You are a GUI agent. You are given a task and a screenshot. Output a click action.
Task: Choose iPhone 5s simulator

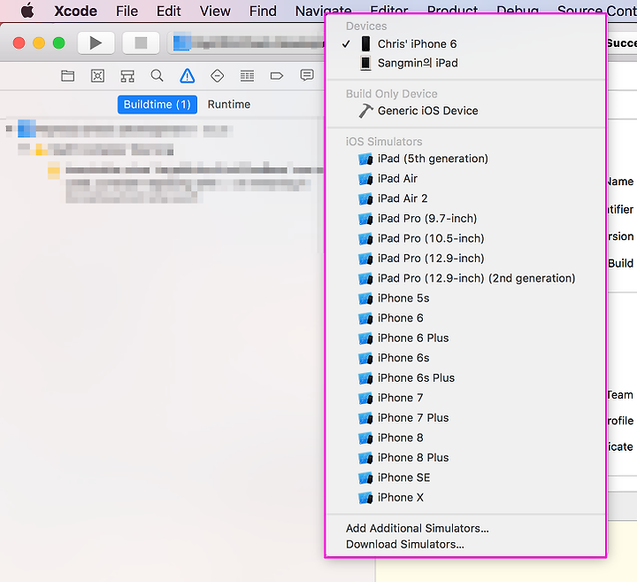(x=465, y=299)
